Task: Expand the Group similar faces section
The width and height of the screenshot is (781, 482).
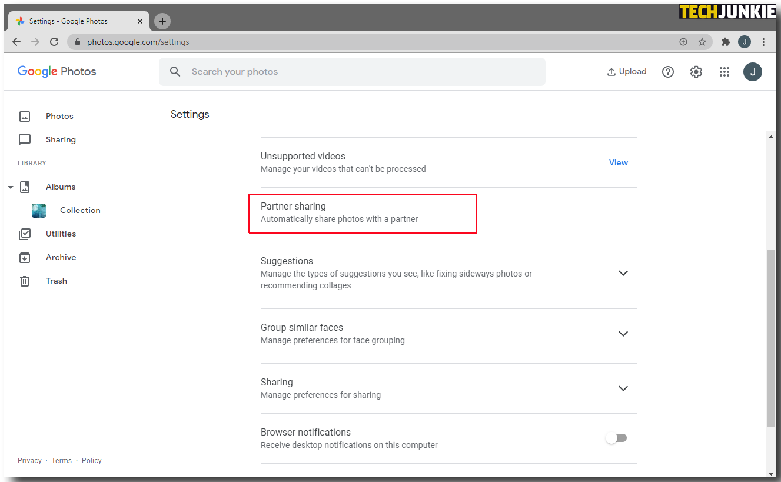Action: click(x=623, y=334)
